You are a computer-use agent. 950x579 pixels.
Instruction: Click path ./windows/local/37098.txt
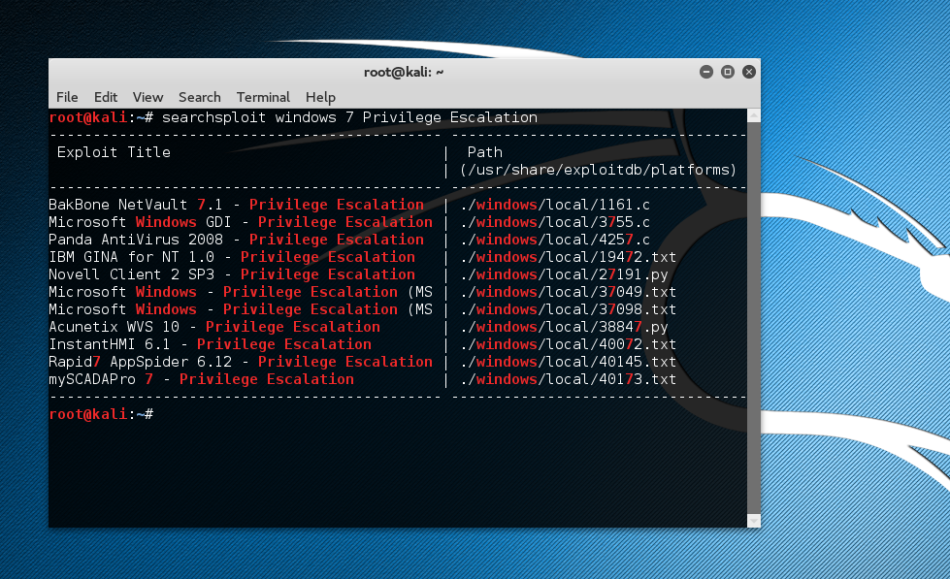pyautogui.click(x=568, y=309)
